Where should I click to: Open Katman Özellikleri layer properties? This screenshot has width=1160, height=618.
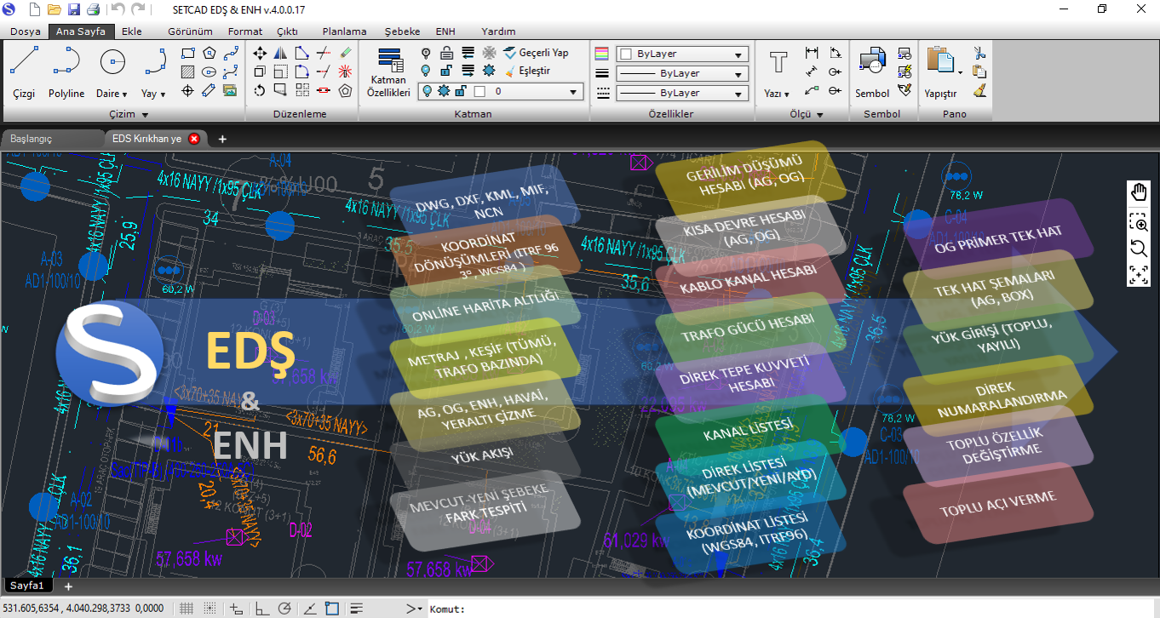389,72
